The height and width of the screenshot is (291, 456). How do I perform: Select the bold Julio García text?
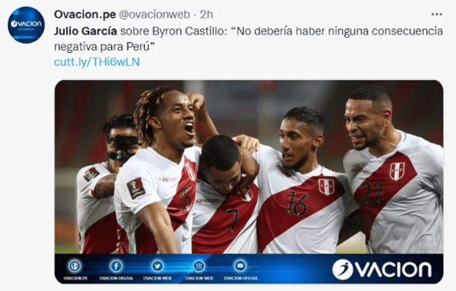tap(86, 31)
